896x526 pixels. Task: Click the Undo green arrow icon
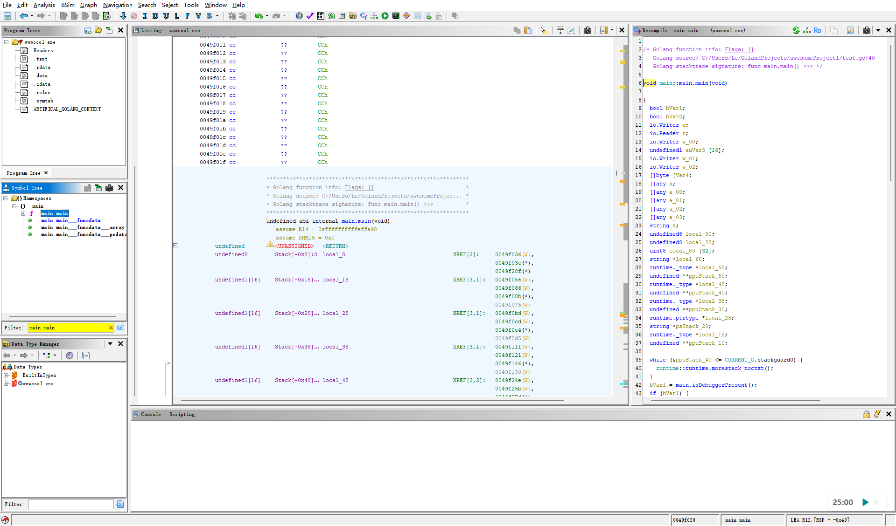tap(259, 16)
